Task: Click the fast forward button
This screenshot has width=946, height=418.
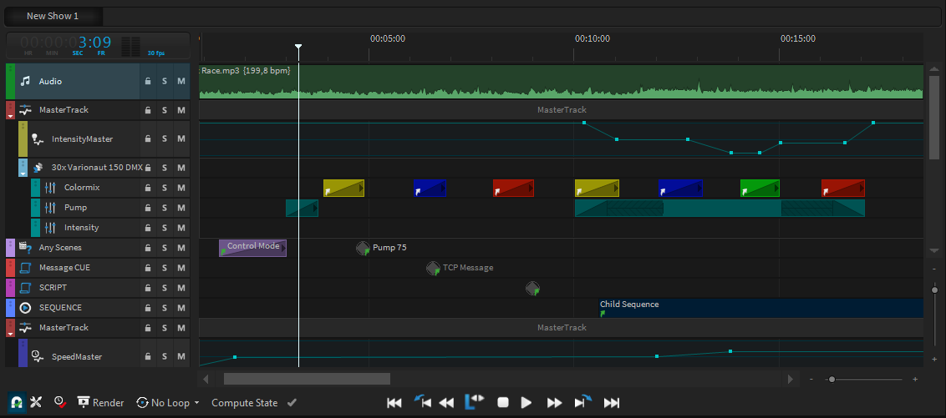Action: 554,402
